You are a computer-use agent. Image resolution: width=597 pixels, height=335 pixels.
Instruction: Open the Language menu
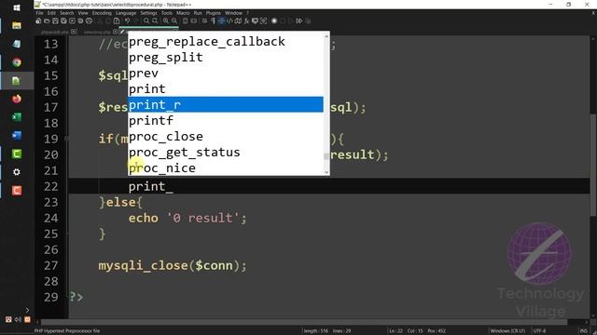point(126,13)
